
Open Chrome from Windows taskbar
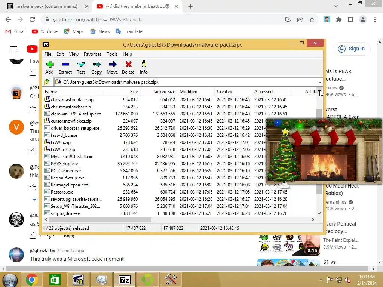point(31,280)
